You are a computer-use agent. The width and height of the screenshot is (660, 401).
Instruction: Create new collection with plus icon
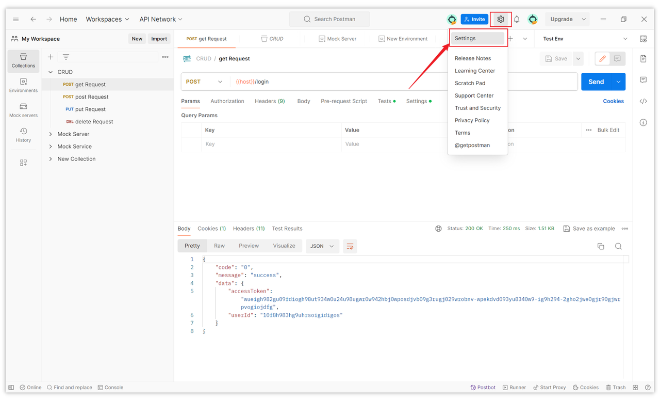pos(51,57)
